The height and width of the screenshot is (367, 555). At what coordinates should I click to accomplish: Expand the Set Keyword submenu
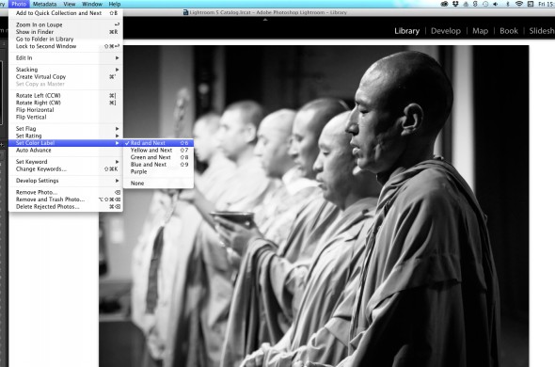tap(66, 162)
